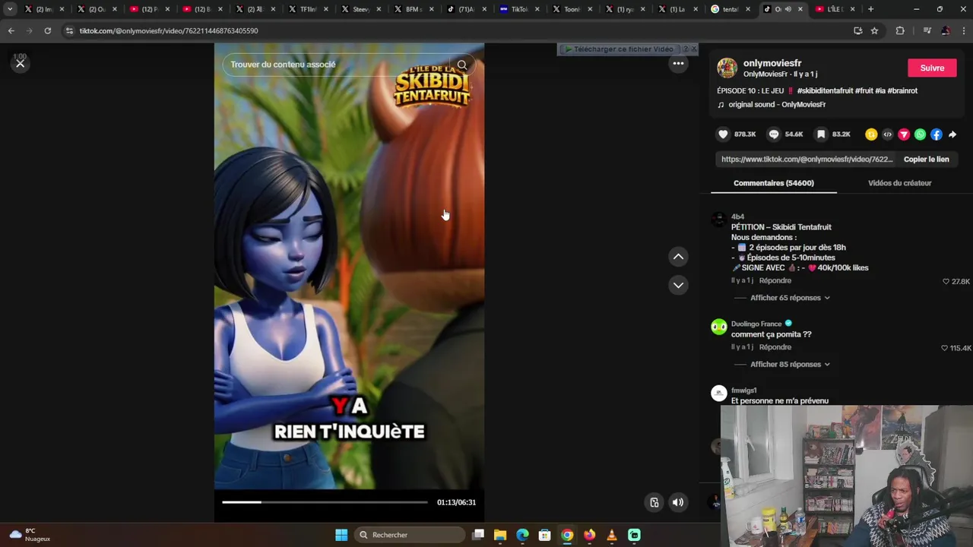
Task: Like the video with the heart icon
Action: click(x=723, y=134)
